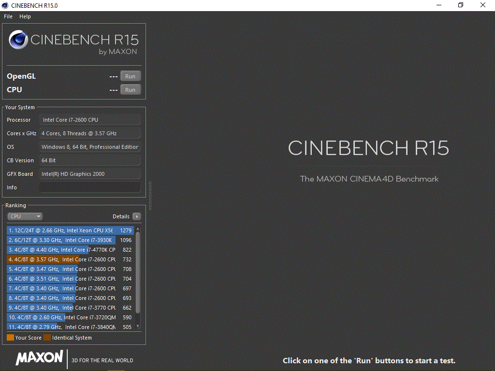Run the OpenGL benchmark test

[x=131, y=76]
